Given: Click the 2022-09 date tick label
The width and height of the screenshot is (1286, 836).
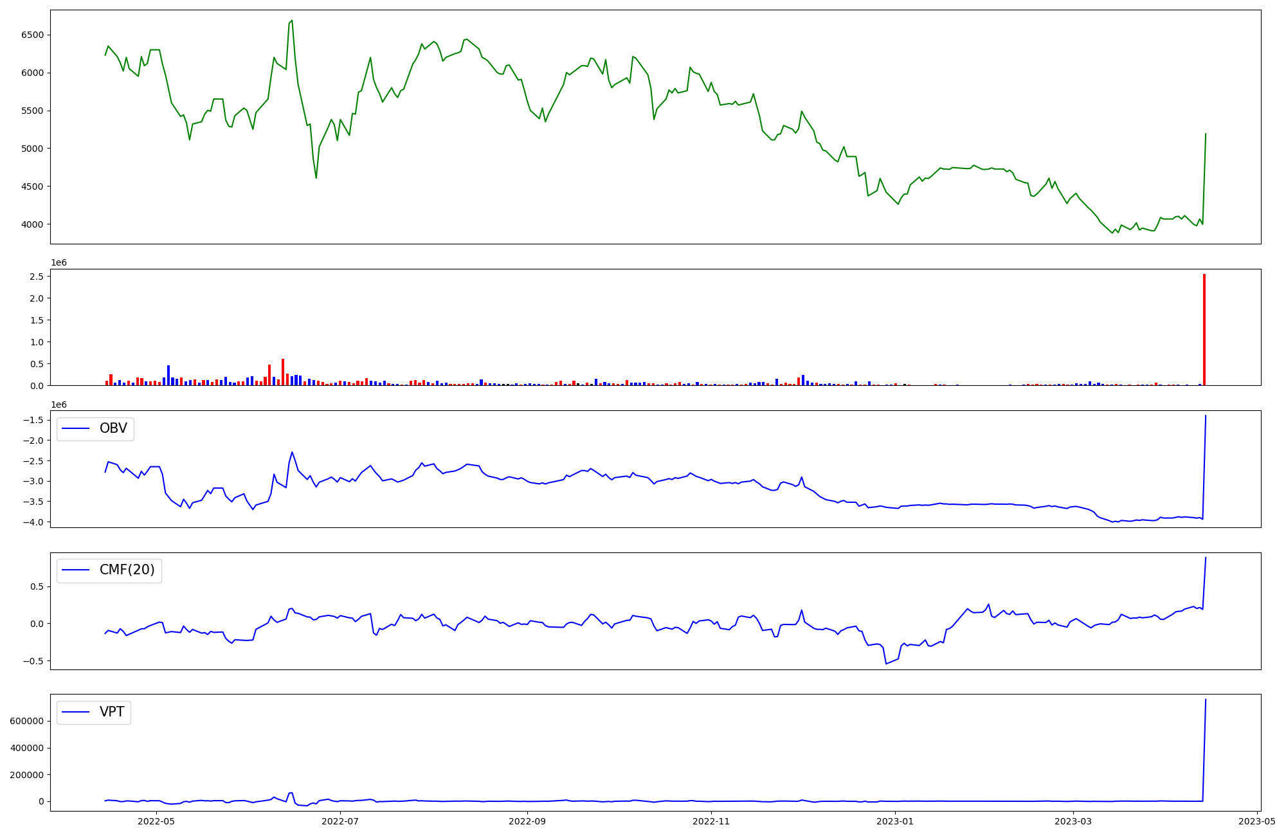Looking at the screenshot, I should pyautogui.click(x=527, y=821).
